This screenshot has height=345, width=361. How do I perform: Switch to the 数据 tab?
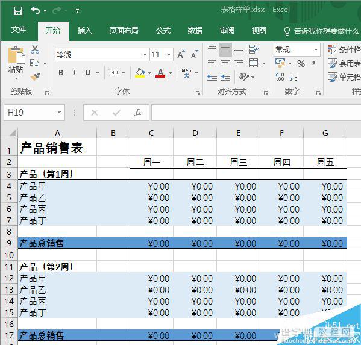[195, 30]
